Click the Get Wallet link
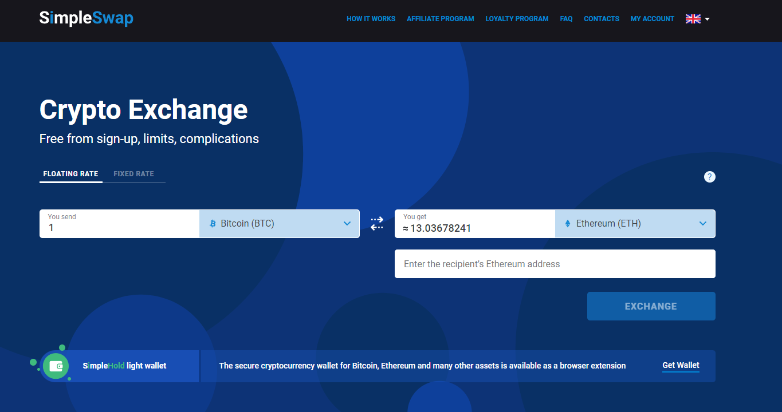Viewport: 782px width, 412px height. [681, 365]
